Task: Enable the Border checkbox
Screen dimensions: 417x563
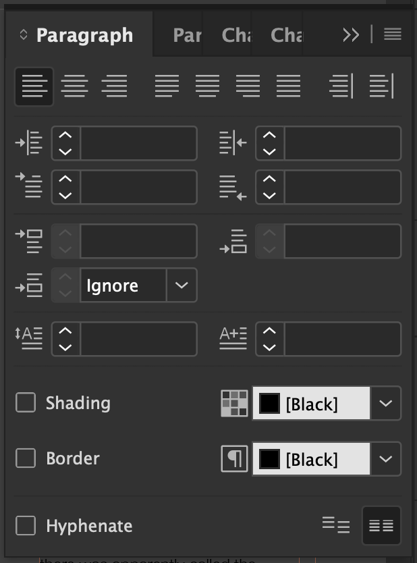Action: 26,458
